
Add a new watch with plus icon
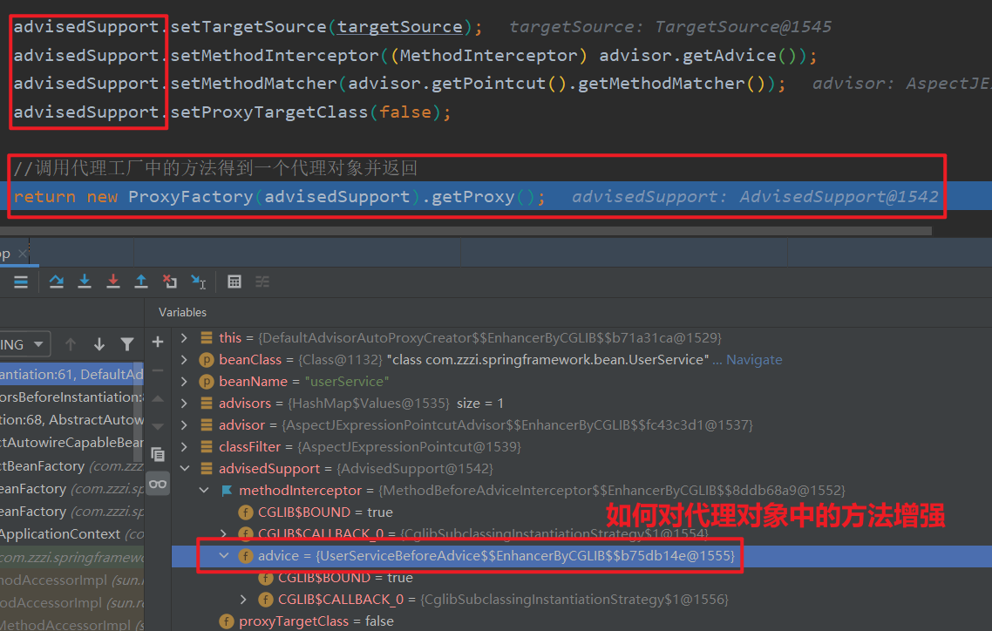pyautogui.click(x=158, y=342)
